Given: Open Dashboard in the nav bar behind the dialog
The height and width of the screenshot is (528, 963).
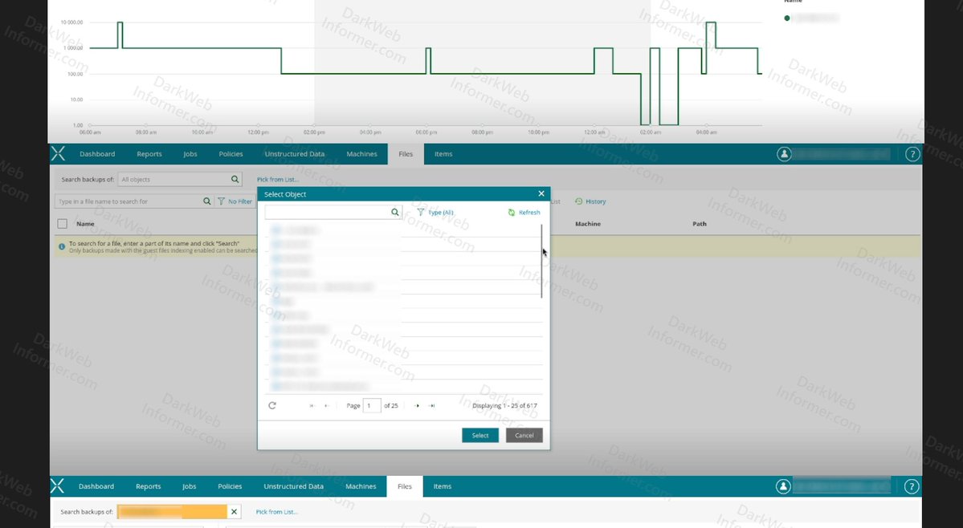Looking at the screenshot, I should point(97,154).
